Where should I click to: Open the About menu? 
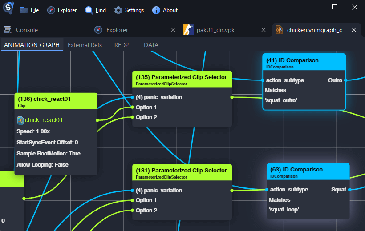165,10
